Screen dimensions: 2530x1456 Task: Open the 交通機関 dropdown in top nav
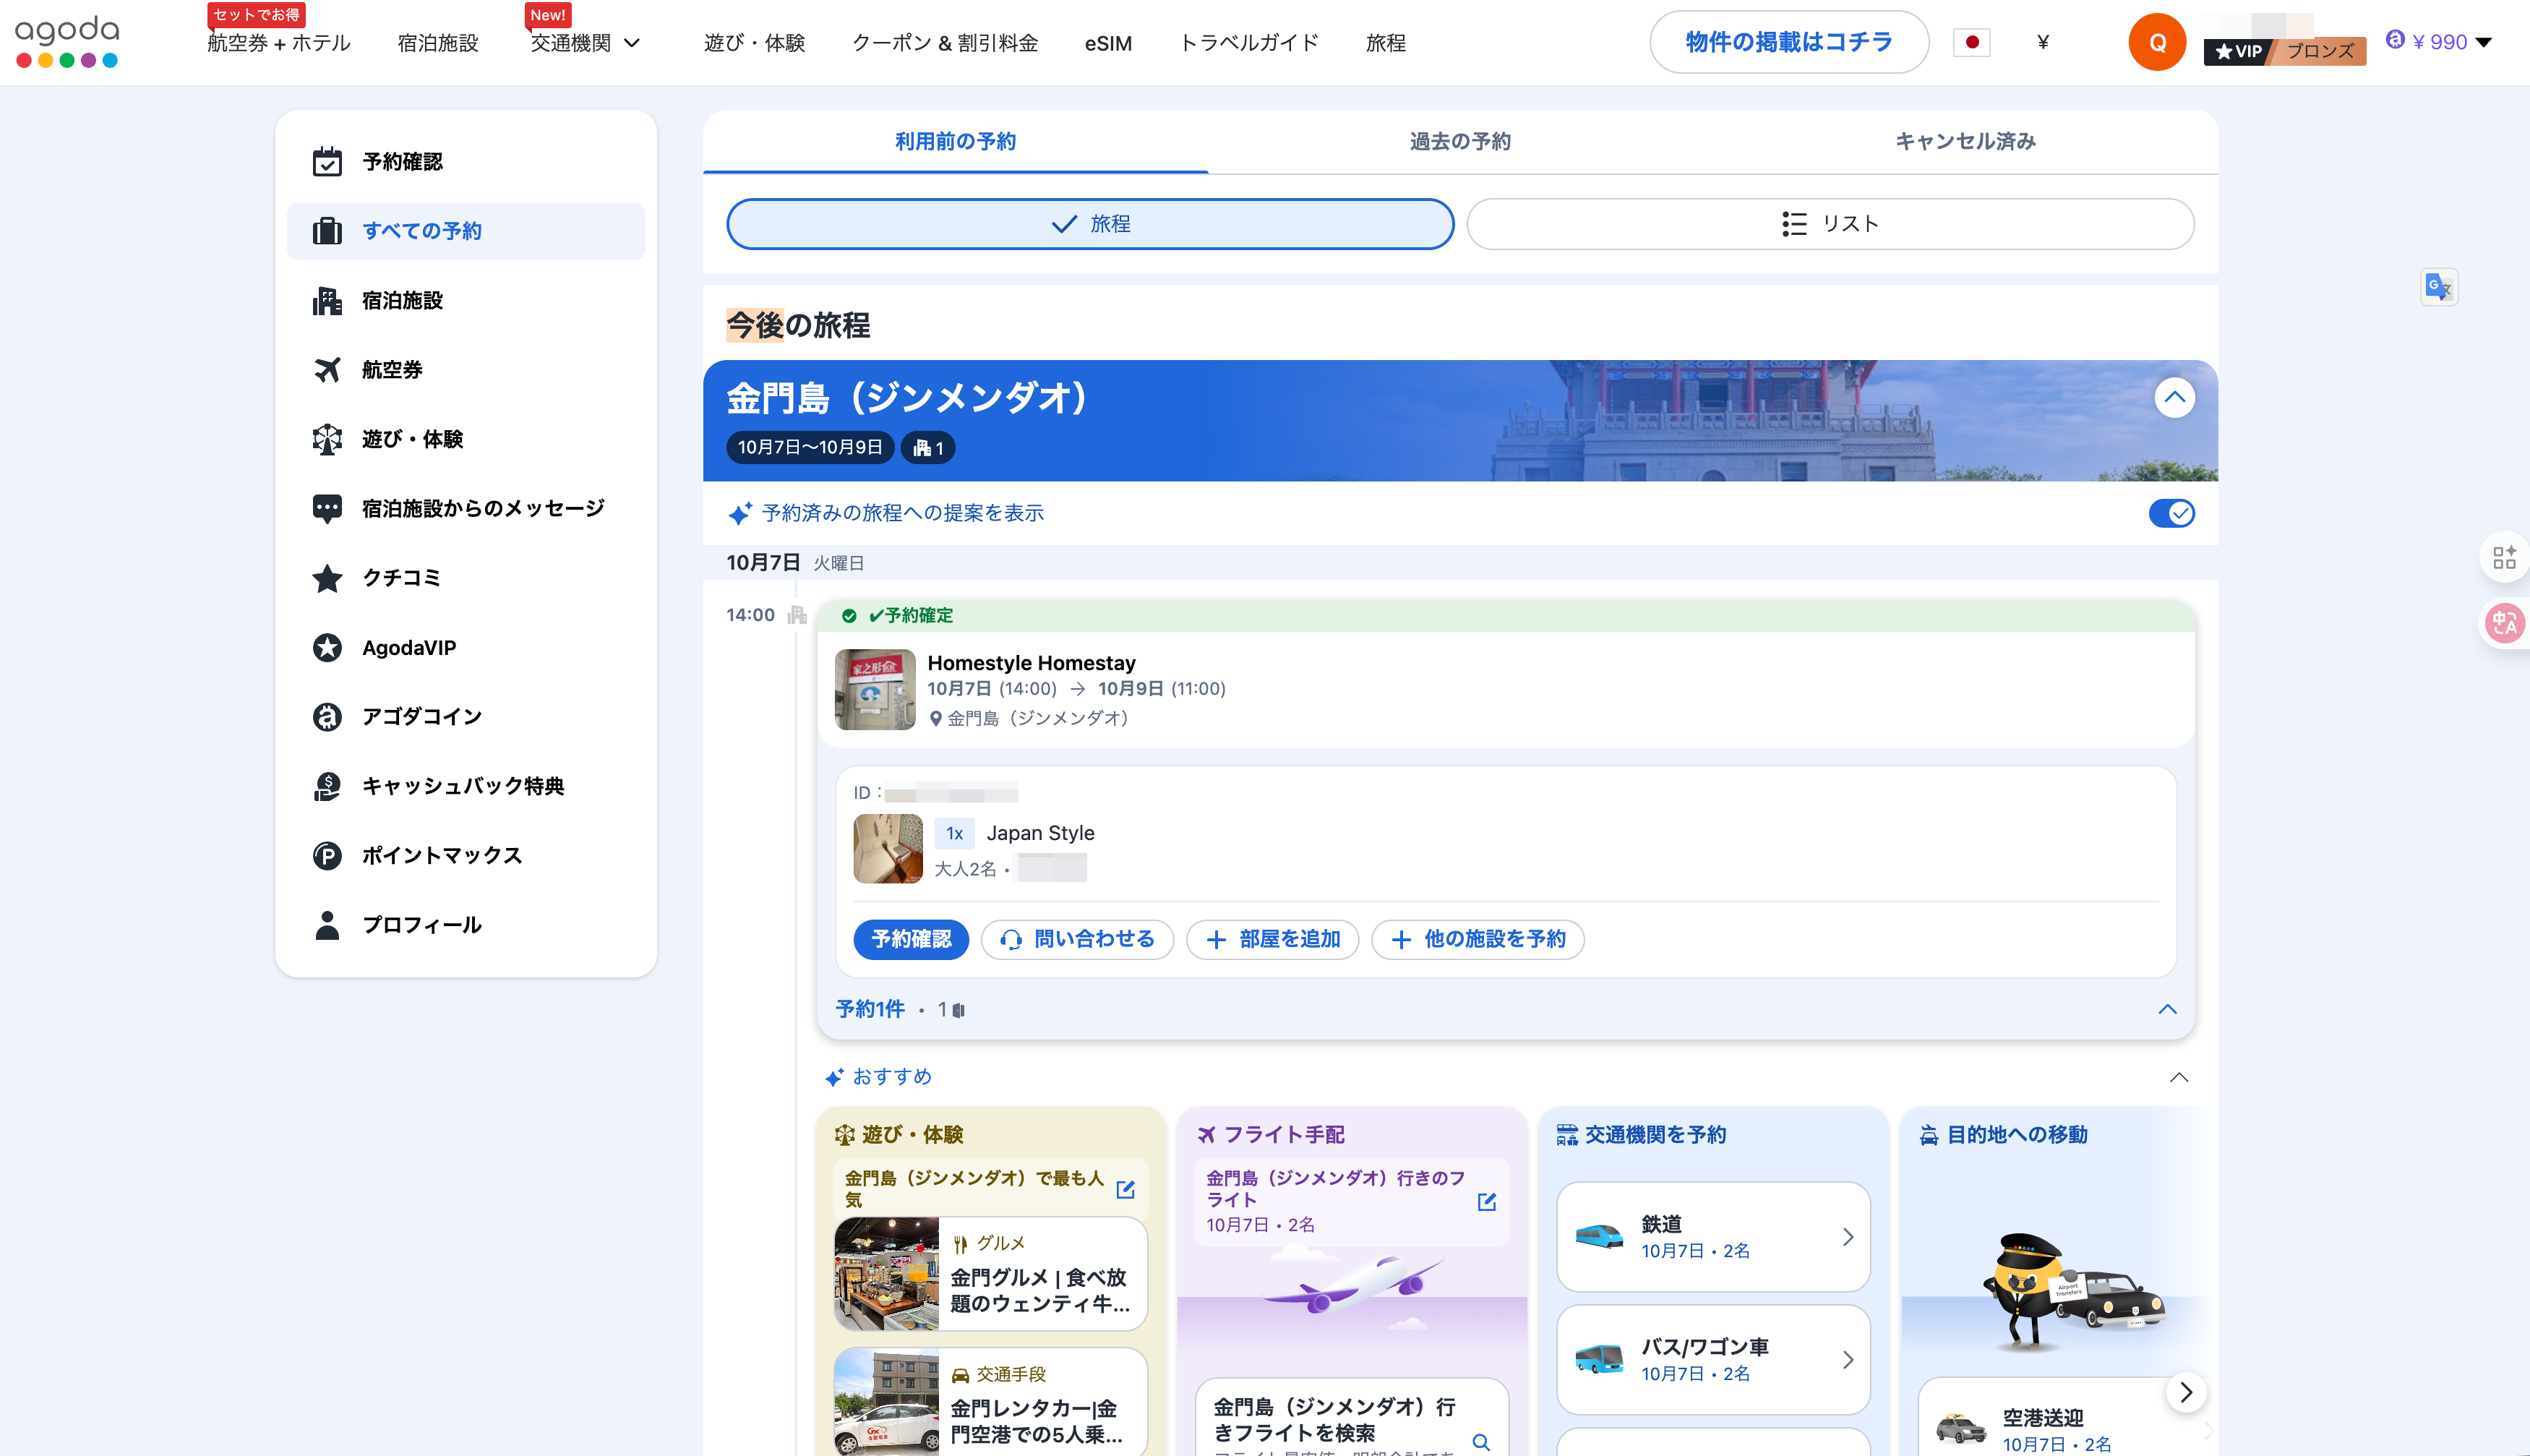[585, 43]
